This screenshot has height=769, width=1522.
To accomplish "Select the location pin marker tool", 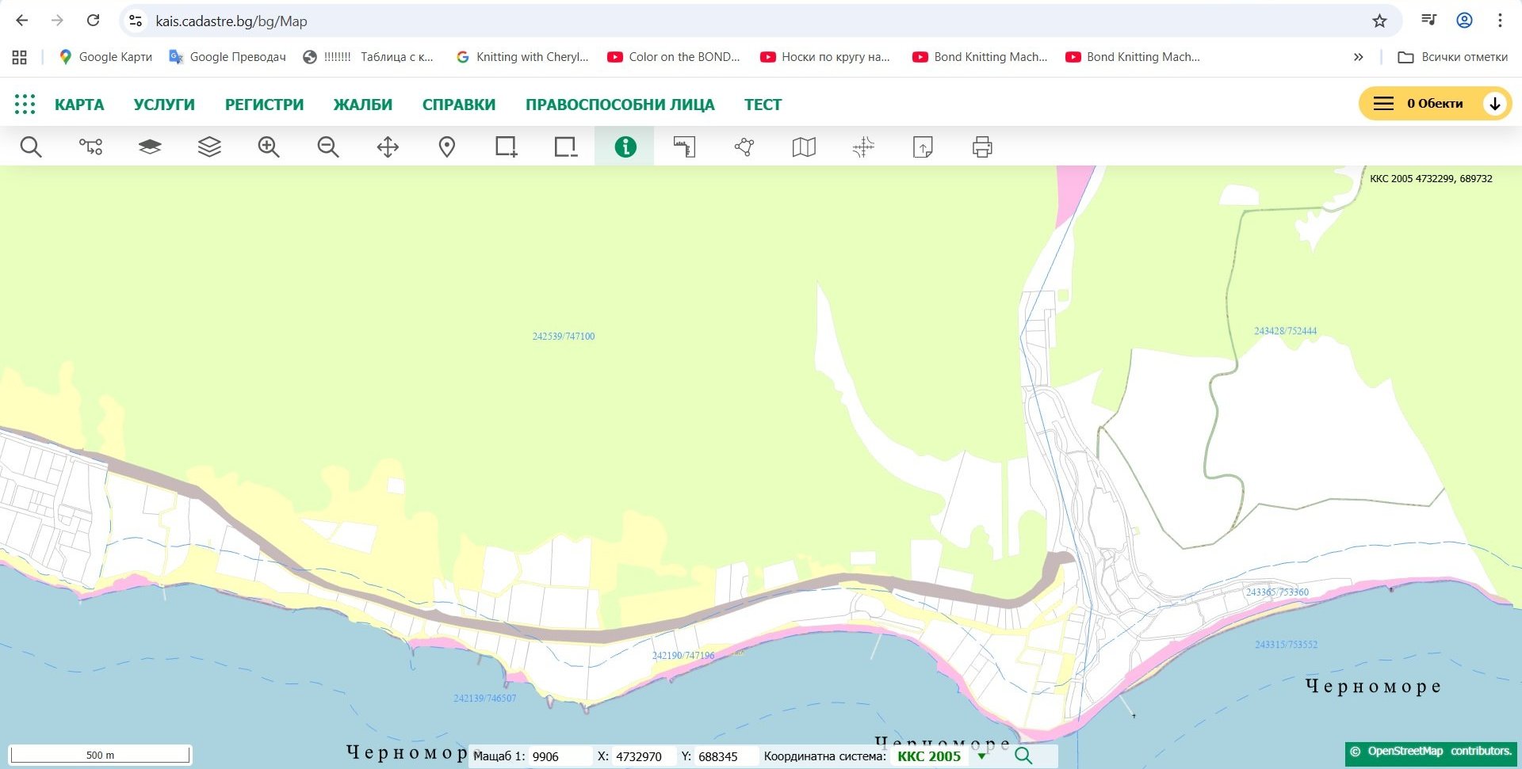I will (x=447, y=147).
